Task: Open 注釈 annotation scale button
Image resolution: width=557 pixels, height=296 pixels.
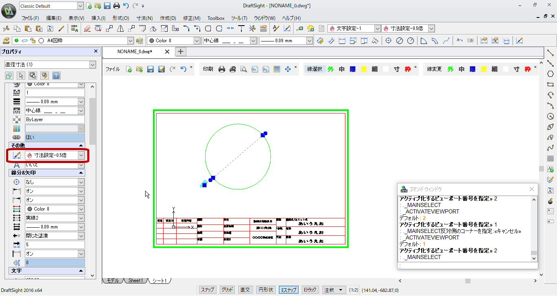Action: [x=334, y=290]
